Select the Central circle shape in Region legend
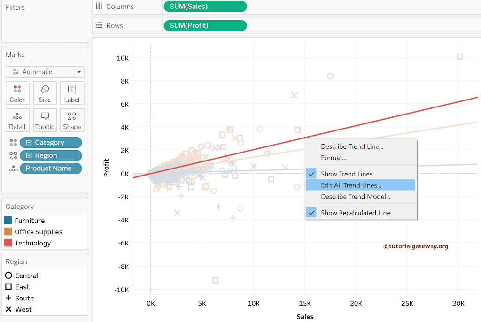Screen dimensions: 481x322 pos(9,276)
